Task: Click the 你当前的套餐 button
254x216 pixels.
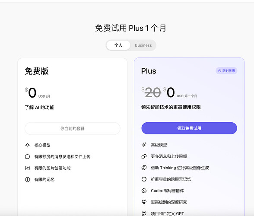Action: tap(73, 128)
